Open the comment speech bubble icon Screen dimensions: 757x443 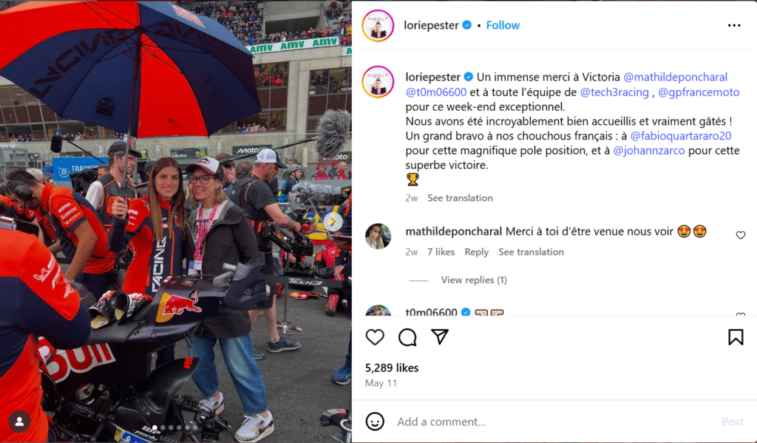[x=407, y=337]
